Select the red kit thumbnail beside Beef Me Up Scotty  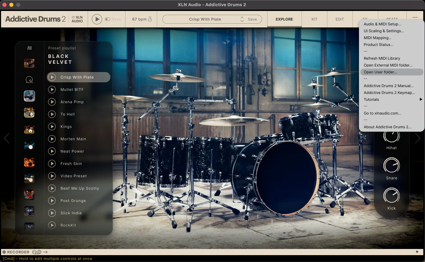[29, 194]
